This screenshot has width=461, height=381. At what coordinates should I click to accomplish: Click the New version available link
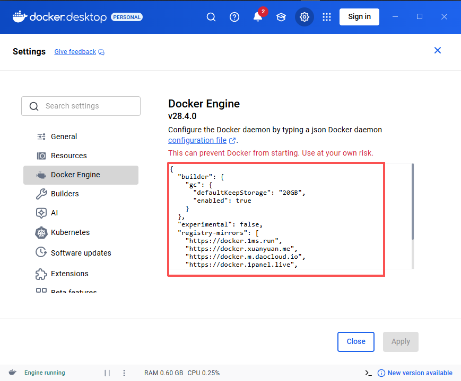(420, 373)
